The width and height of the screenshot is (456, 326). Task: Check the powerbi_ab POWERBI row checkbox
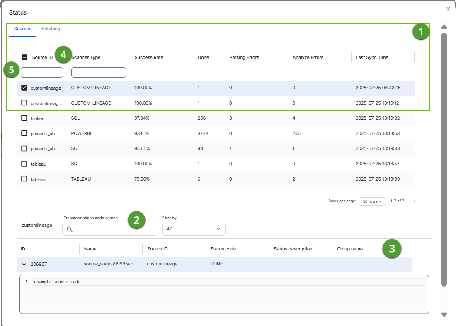pos(24,133)
